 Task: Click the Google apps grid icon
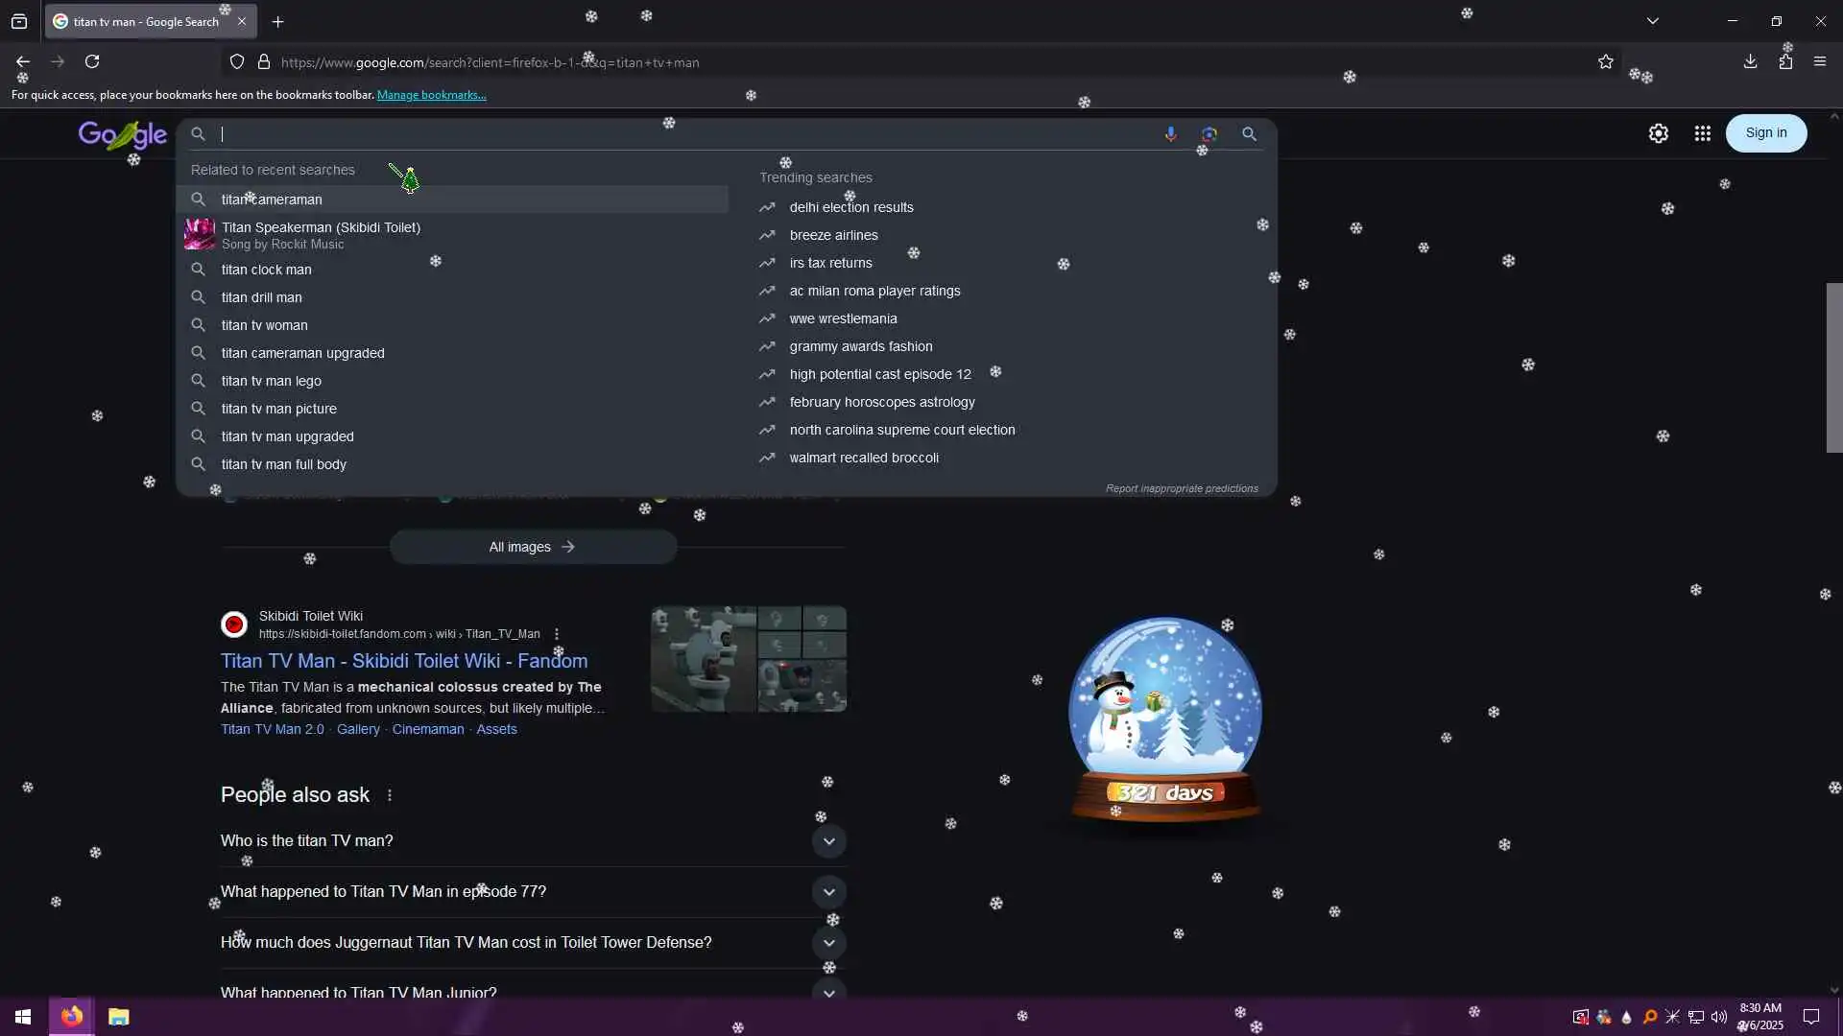click(1702, 133)
